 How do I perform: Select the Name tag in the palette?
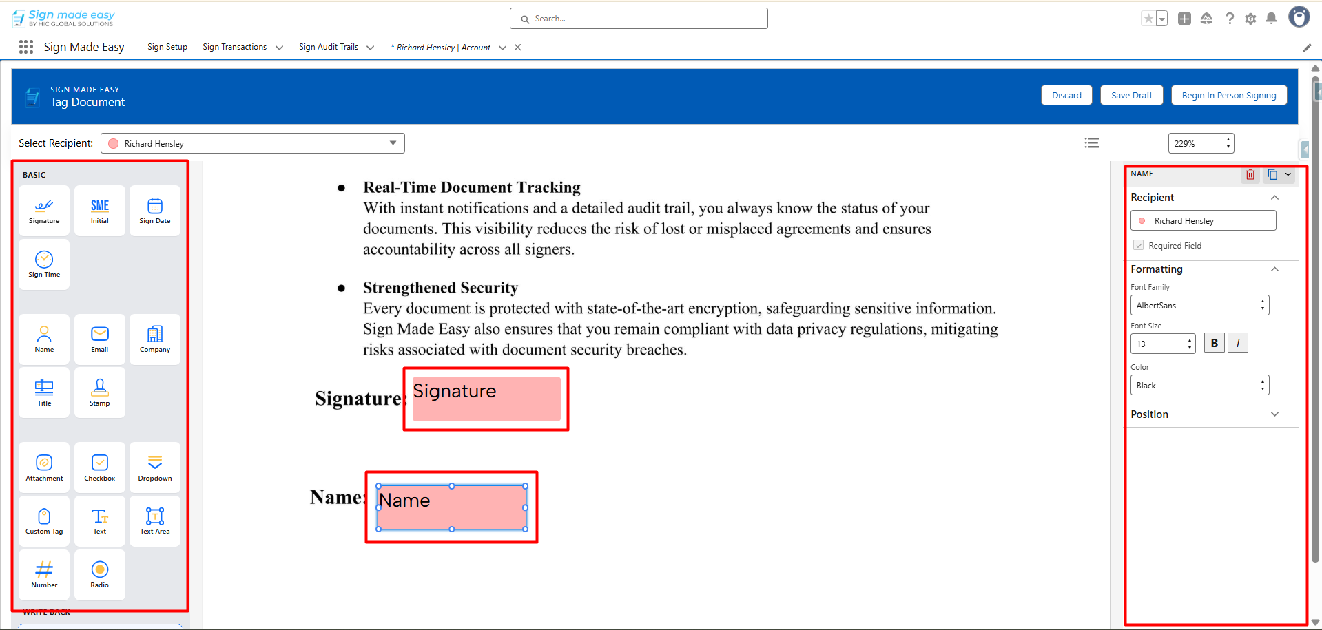point(44,339)
